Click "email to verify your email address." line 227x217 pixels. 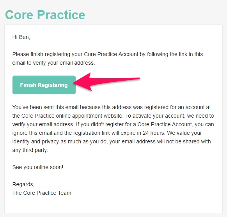click(x=53, y=63)
